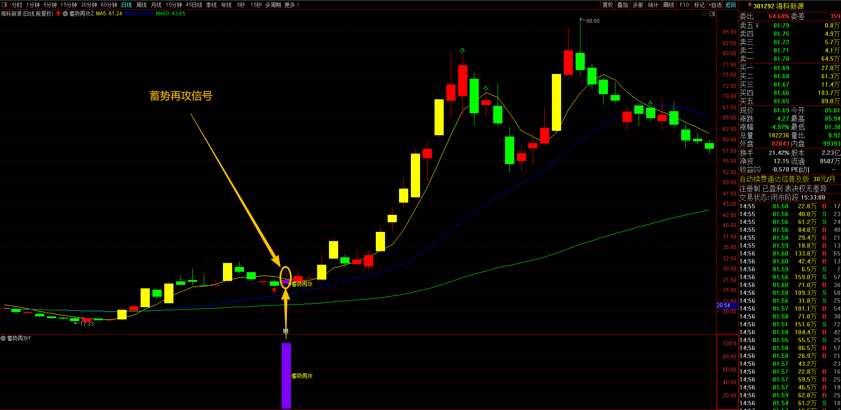Click the 复权 button
The width and height of the screenshot is (841, 410).
608,5
